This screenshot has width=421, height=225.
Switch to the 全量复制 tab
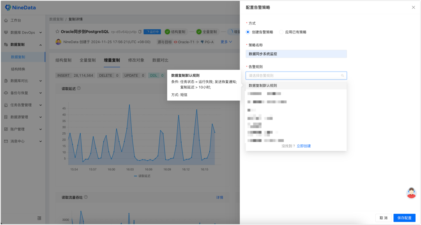pos(88,60)
